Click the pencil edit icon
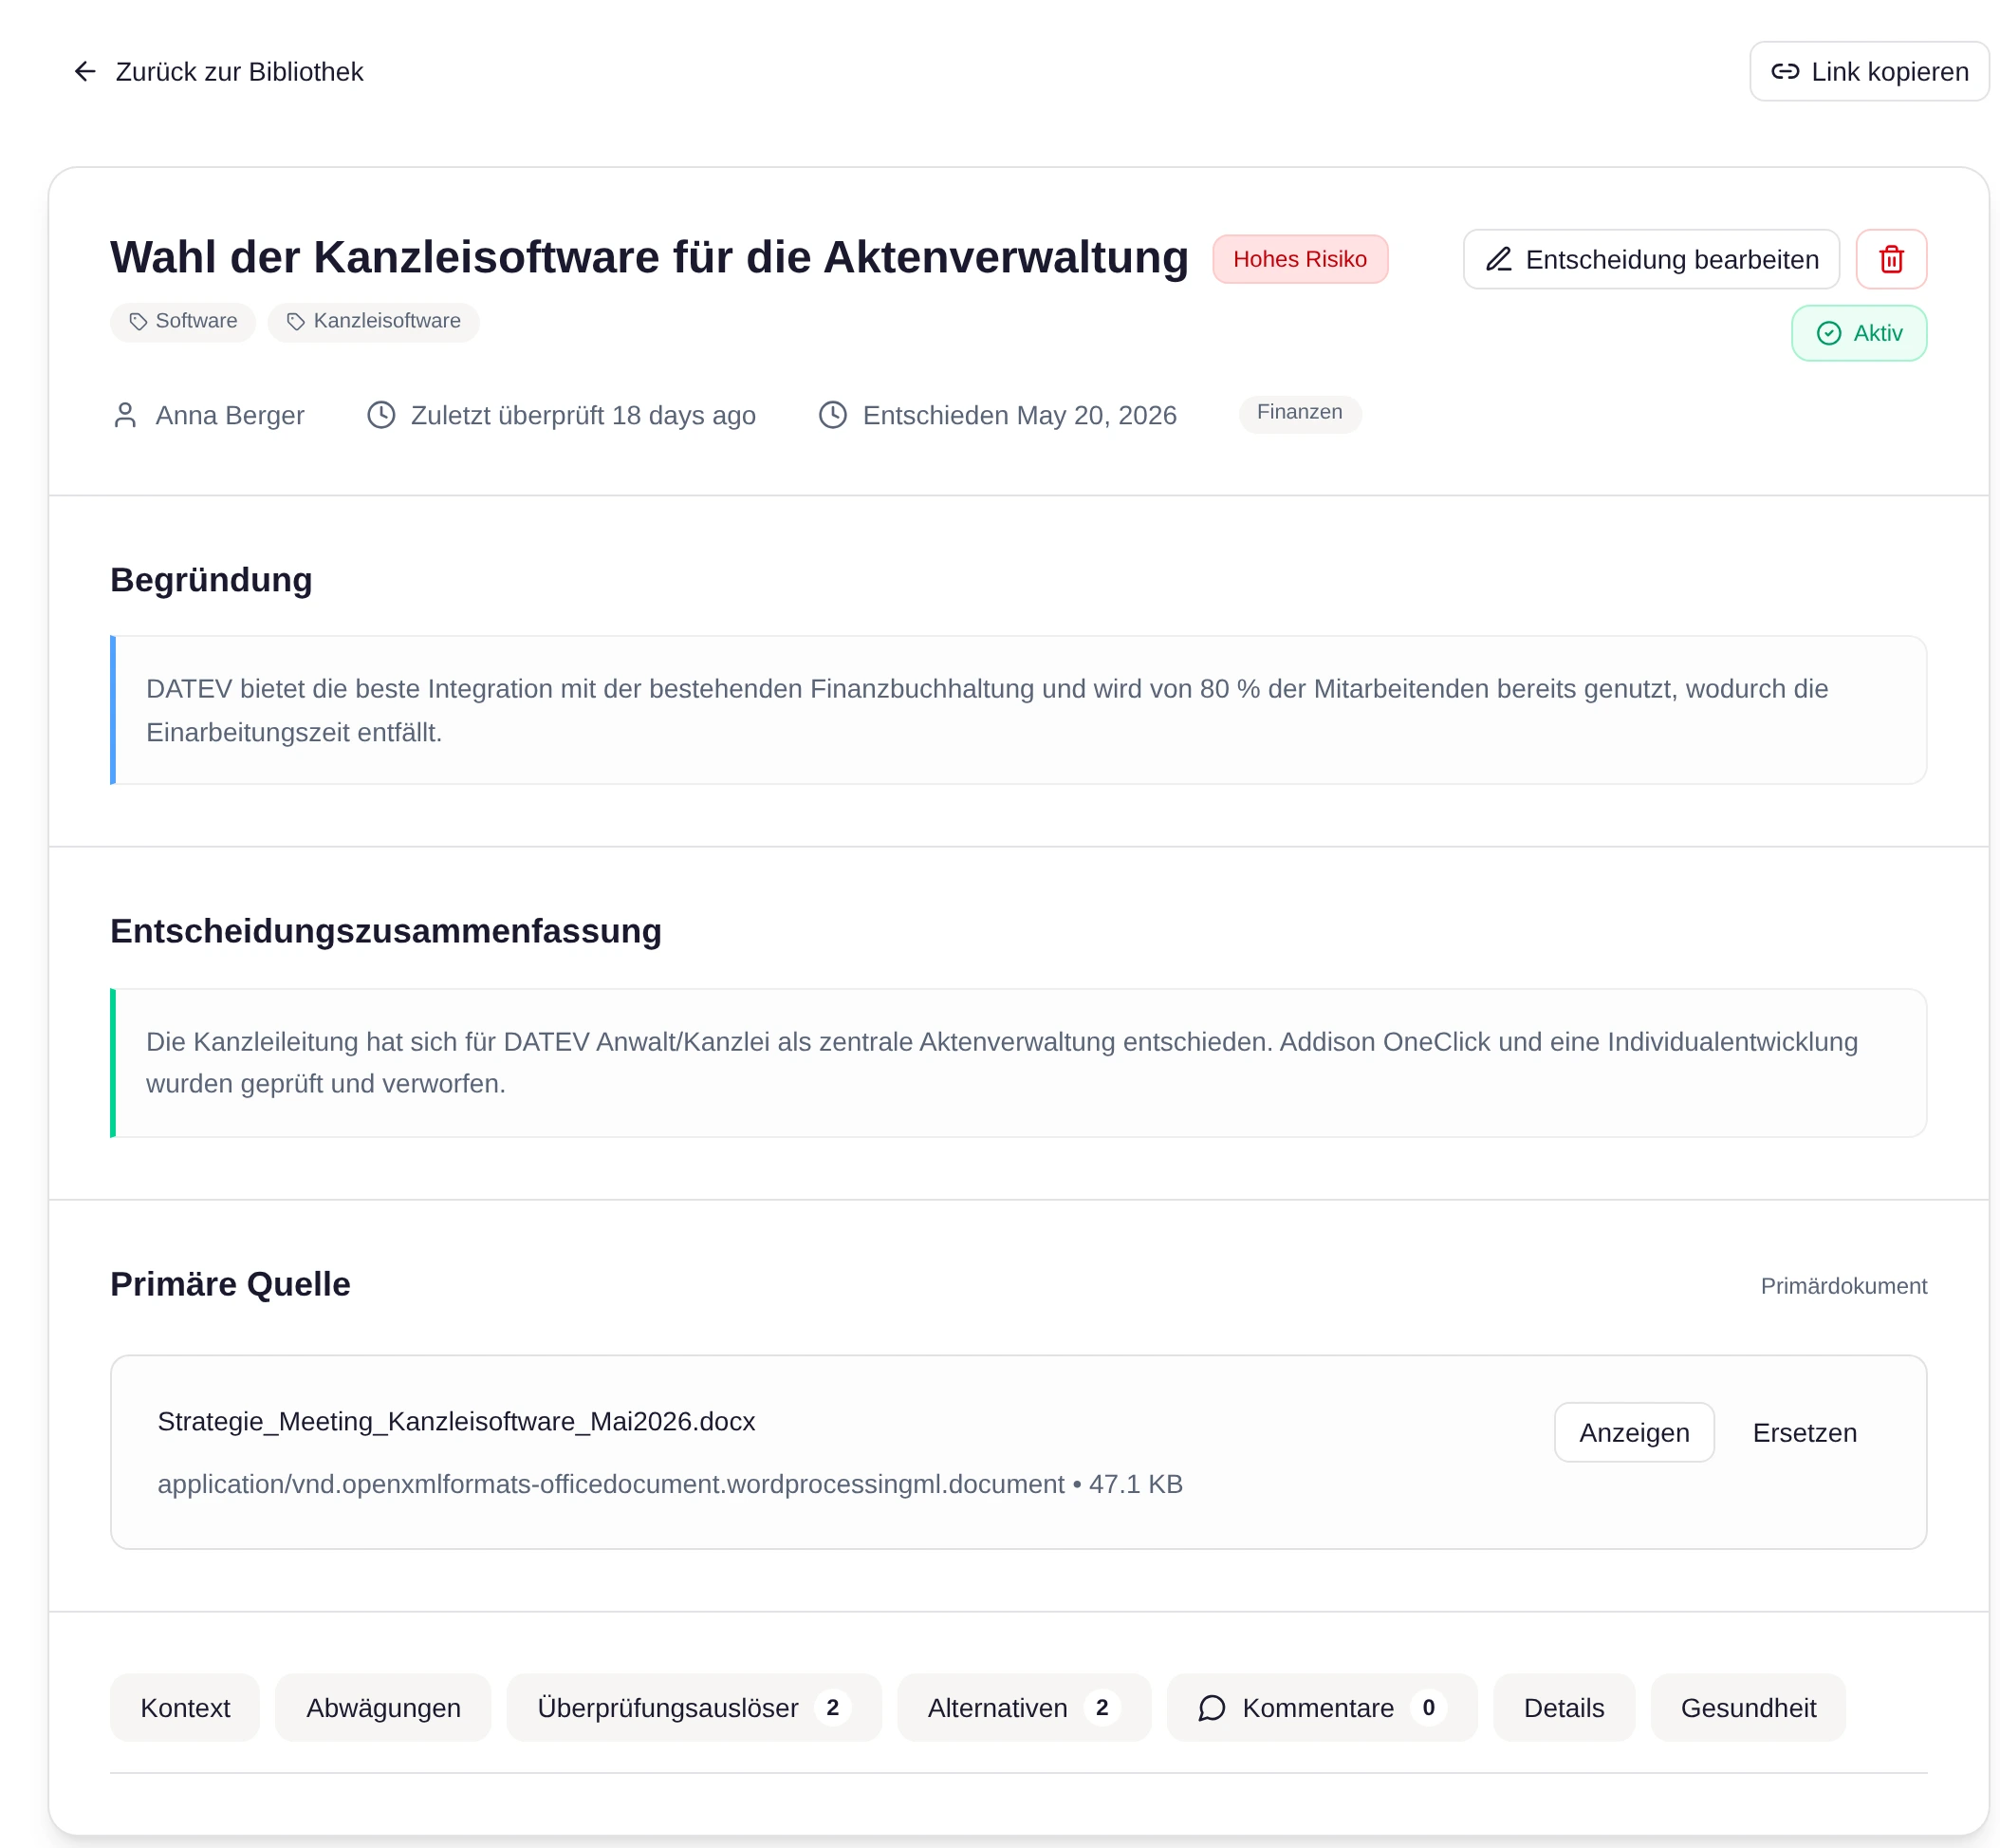 1497,260
